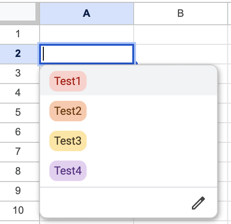231x224 pixels.
Task: Click column A header
Action: coord(87,14)
